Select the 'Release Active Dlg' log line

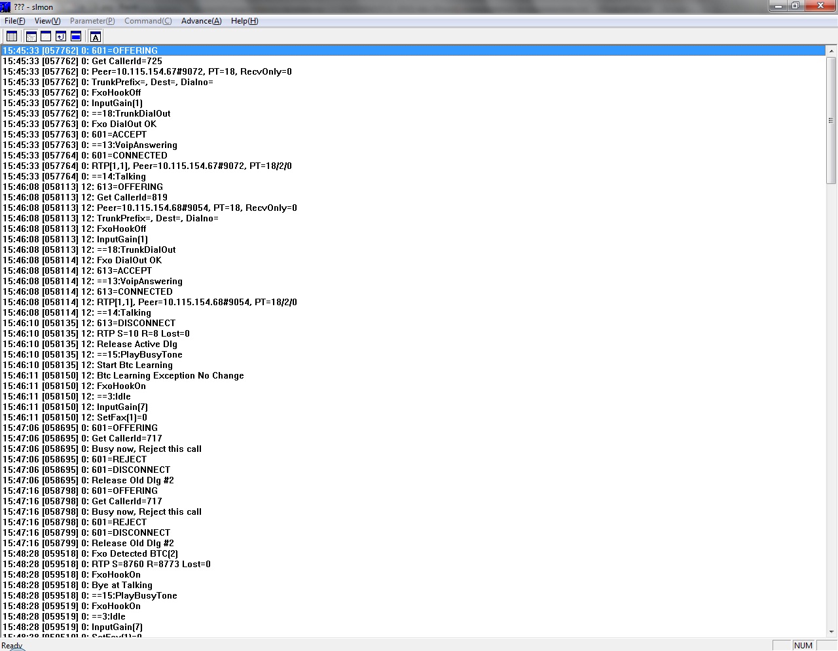tap(413, 344)
